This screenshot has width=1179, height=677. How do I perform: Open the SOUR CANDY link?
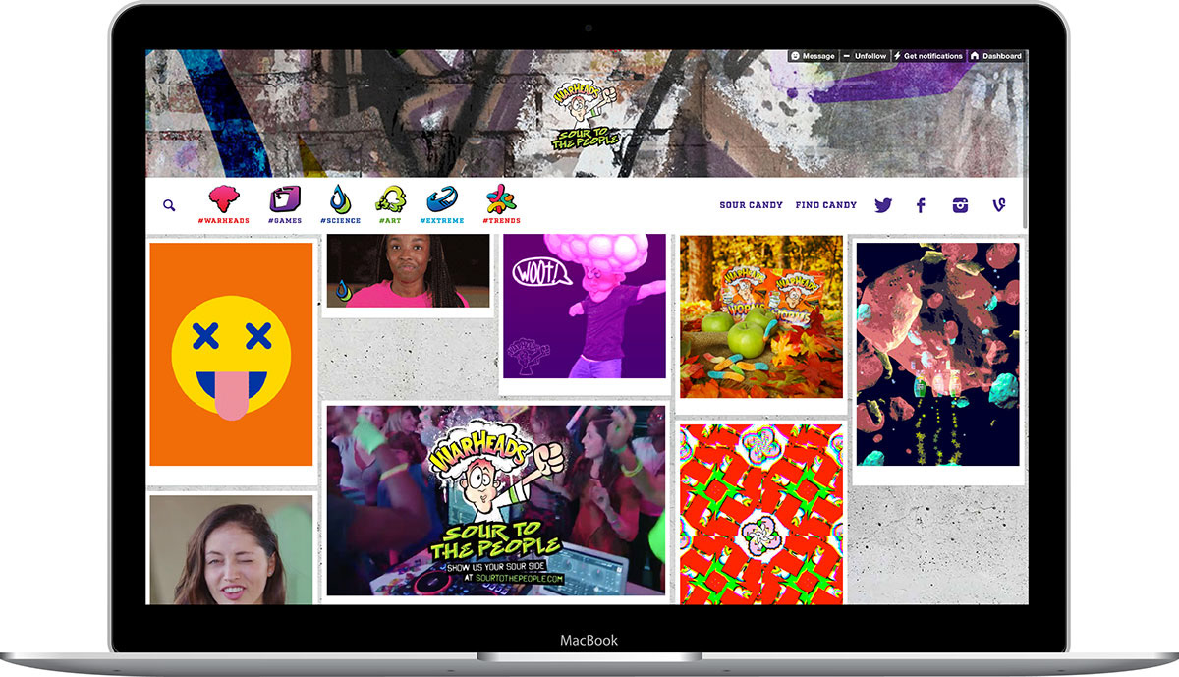point(752,205)
